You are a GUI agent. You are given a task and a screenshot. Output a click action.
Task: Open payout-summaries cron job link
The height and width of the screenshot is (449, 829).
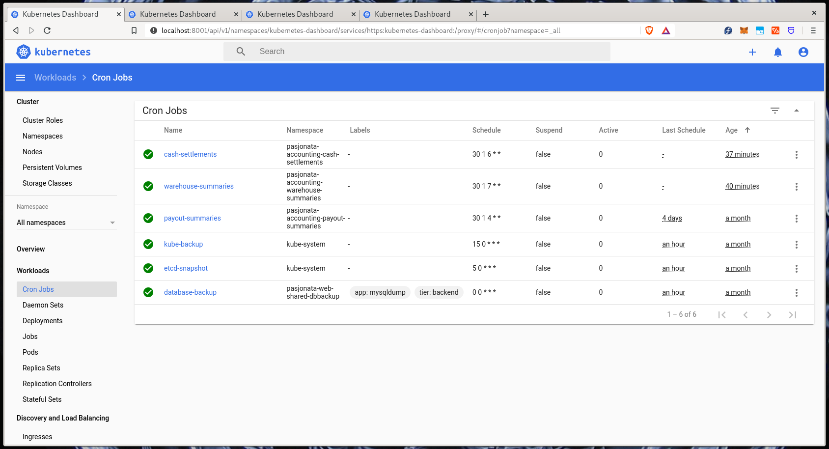click(193, 218)
